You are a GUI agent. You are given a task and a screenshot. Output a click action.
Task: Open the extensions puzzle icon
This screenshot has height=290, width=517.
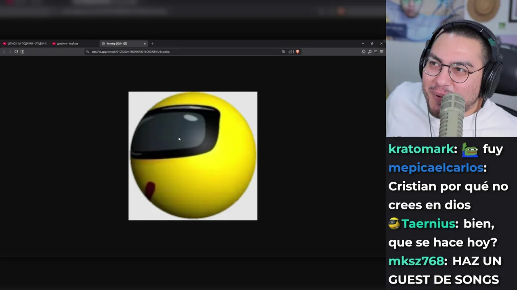pyautogui.click(x=364, y=52)
